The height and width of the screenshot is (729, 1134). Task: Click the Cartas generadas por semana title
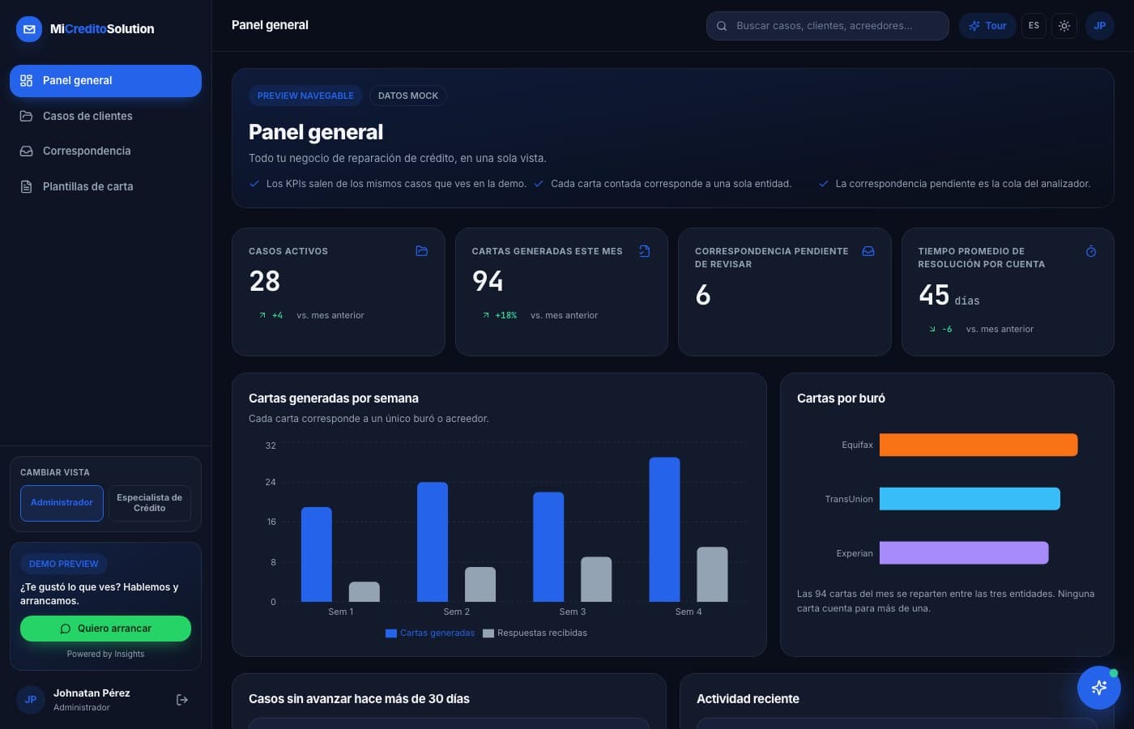334,399
